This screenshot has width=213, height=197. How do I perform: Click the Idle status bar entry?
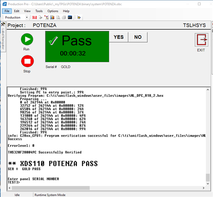pyautogui.click(x=17, y=195)
